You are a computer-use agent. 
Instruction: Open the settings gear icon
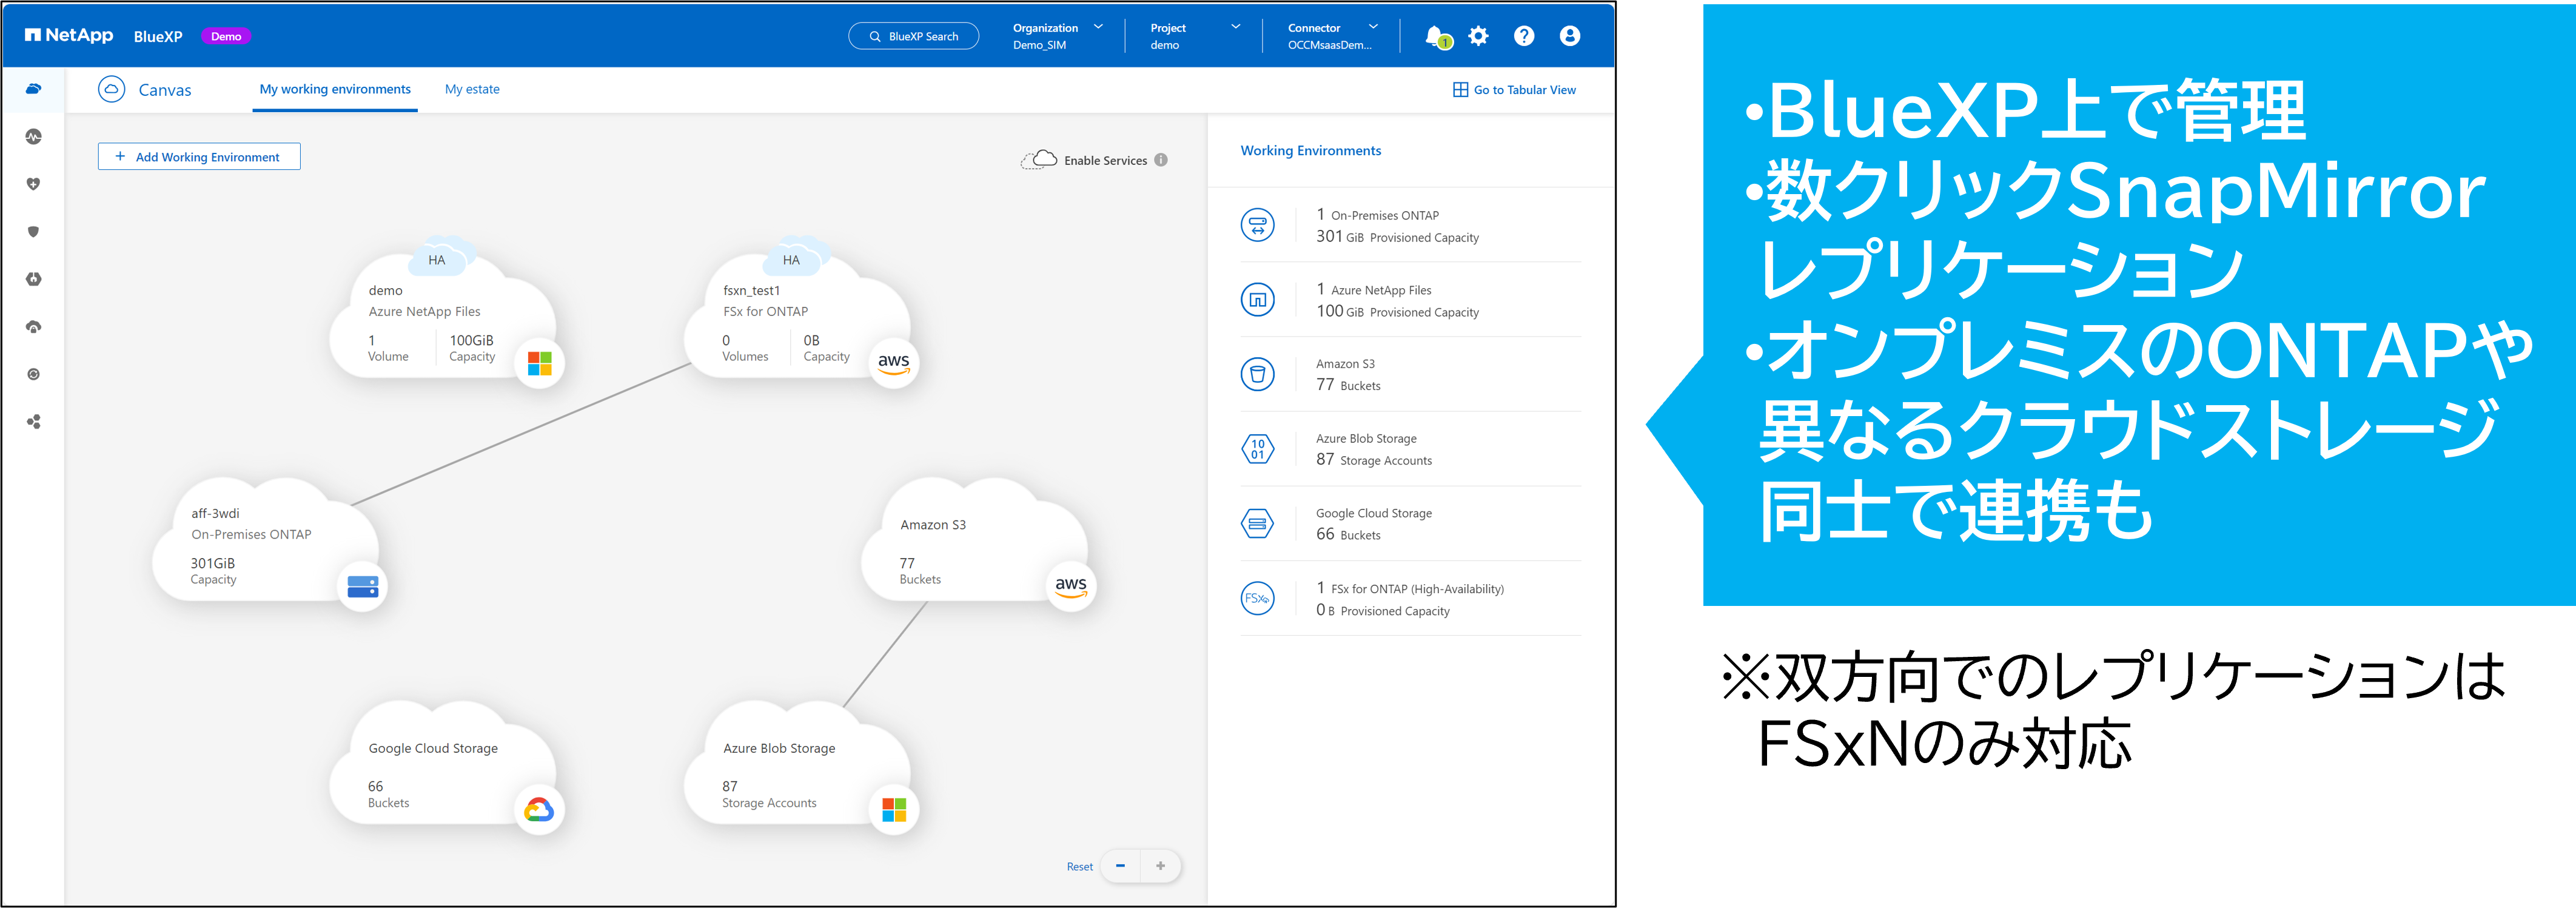(x=1478, y=36)
